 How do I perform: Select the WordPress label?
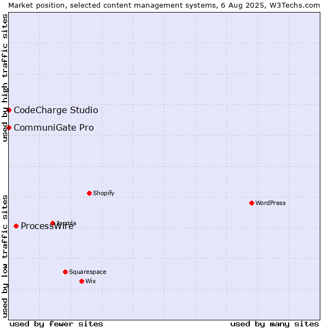click(271, 203)
